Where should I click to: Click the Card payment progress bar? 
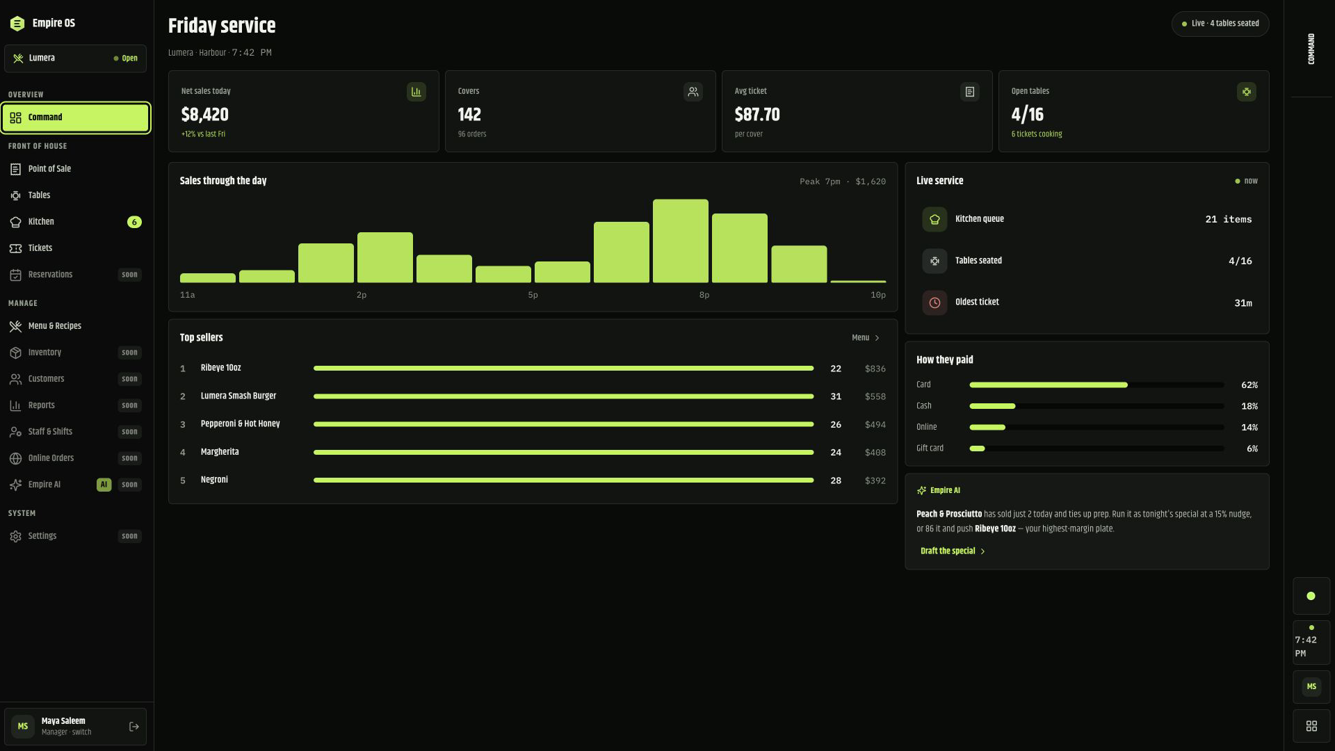pyautogui.click(x=1097, y=385)
